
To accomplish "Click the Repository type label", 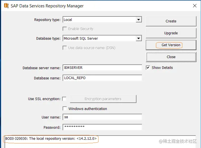I will click(47, 20).
